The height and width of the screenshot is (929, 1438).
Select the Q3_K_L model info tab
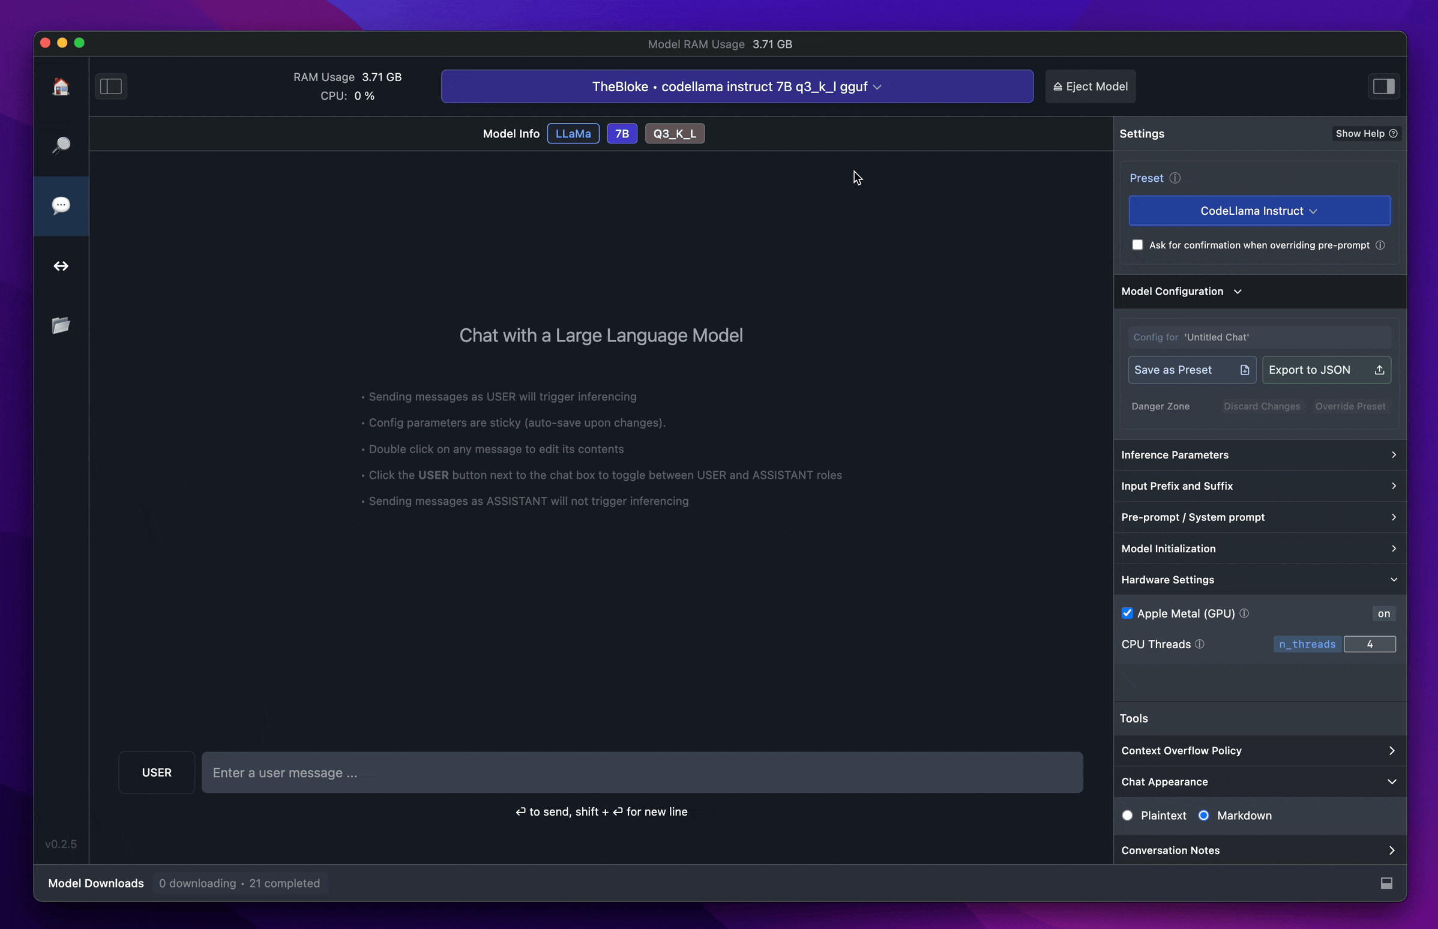point(675,133)
